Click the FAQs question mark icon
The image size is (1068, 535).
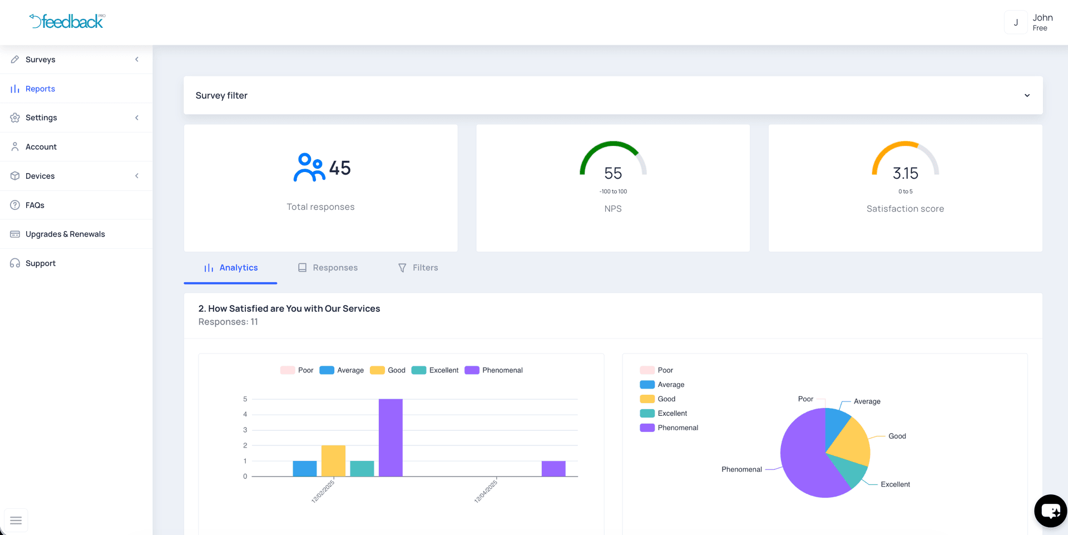click(x=15, y=205)
